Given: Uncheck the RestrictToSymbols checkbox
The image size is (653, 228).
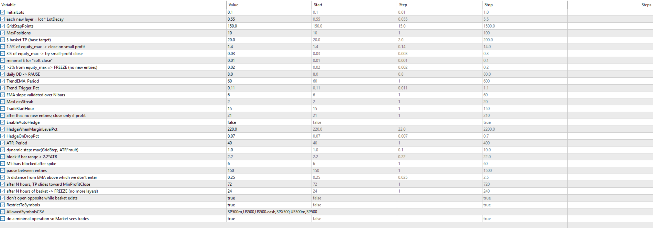Looking at the screenshot, I should [x=3, y=205].
